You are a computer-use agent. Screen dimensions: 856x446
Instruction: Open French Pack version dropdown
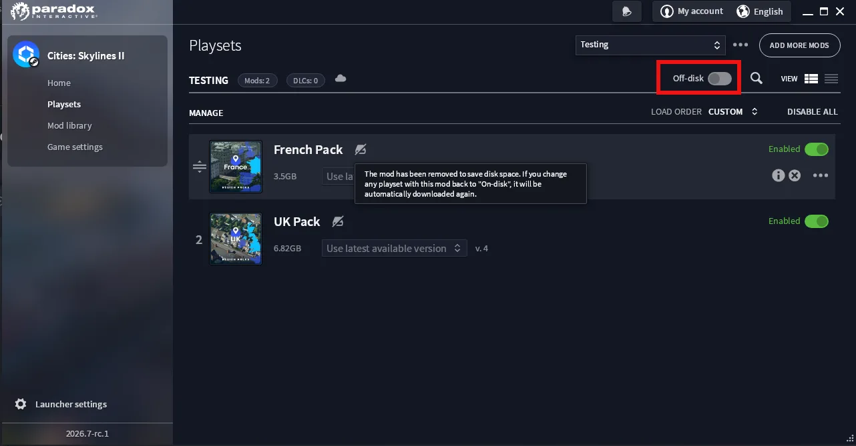tap(339, 177)
